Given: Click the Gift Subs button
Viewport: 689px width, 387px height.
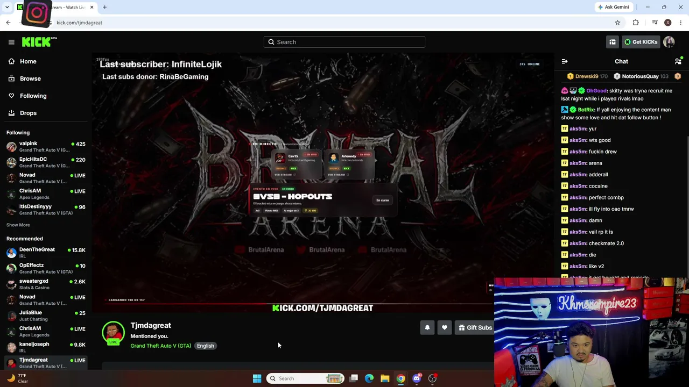Looking at the screenshot, I should tap(475, 327).
